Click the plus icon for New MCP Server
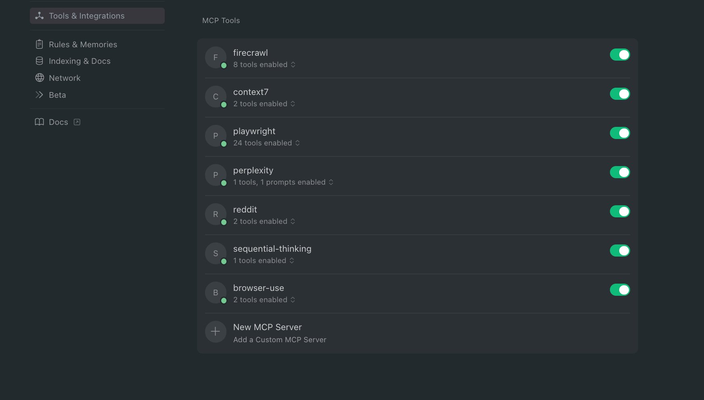Image resolution: width=704 pixels, height=400 pixels. [x=216, y=332]
